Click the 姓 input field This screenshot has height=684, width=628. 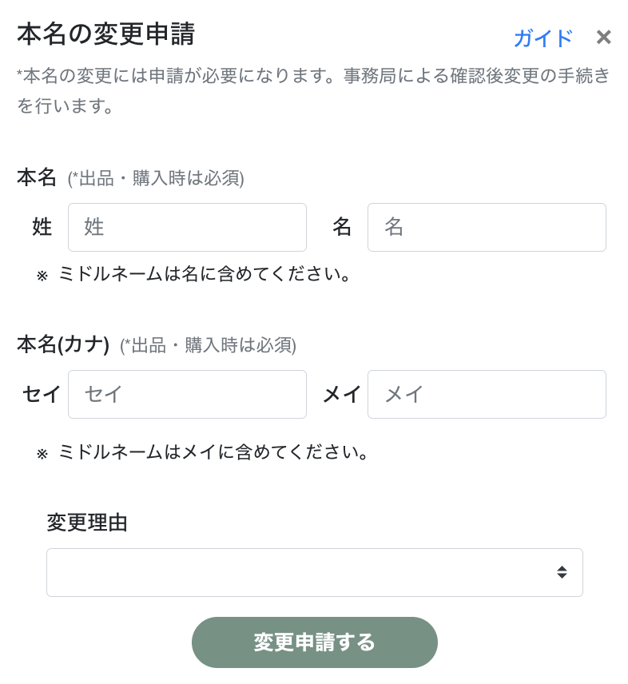tap(187, 227)
